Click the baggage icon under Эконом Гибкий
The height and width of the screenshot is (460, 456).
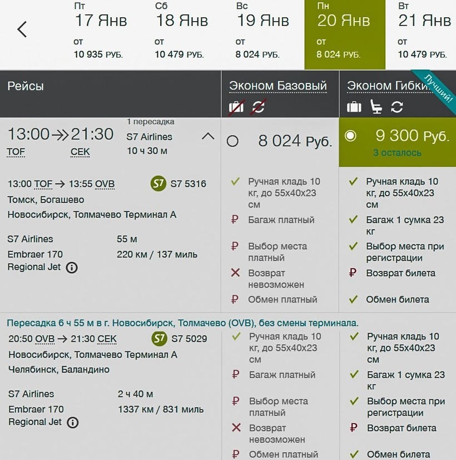(354, 107)
